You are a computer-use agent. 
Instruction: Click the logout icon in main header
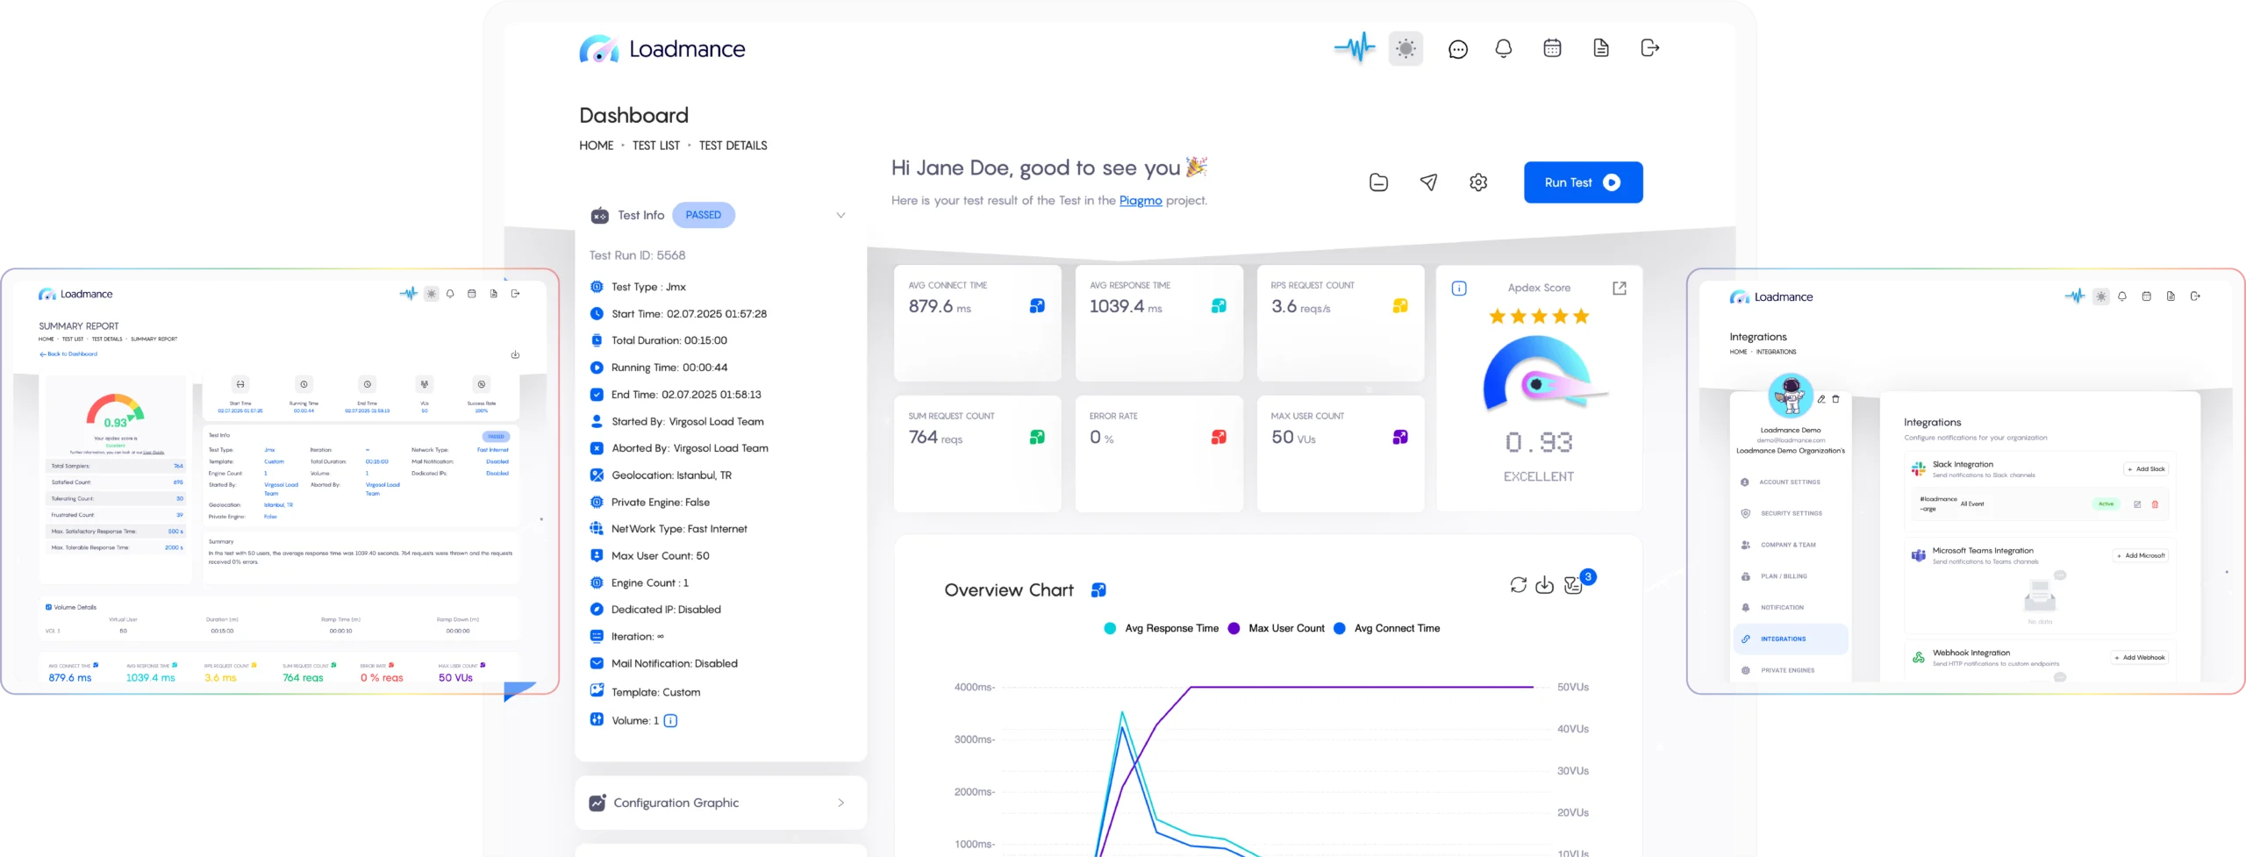[1649, 48]
